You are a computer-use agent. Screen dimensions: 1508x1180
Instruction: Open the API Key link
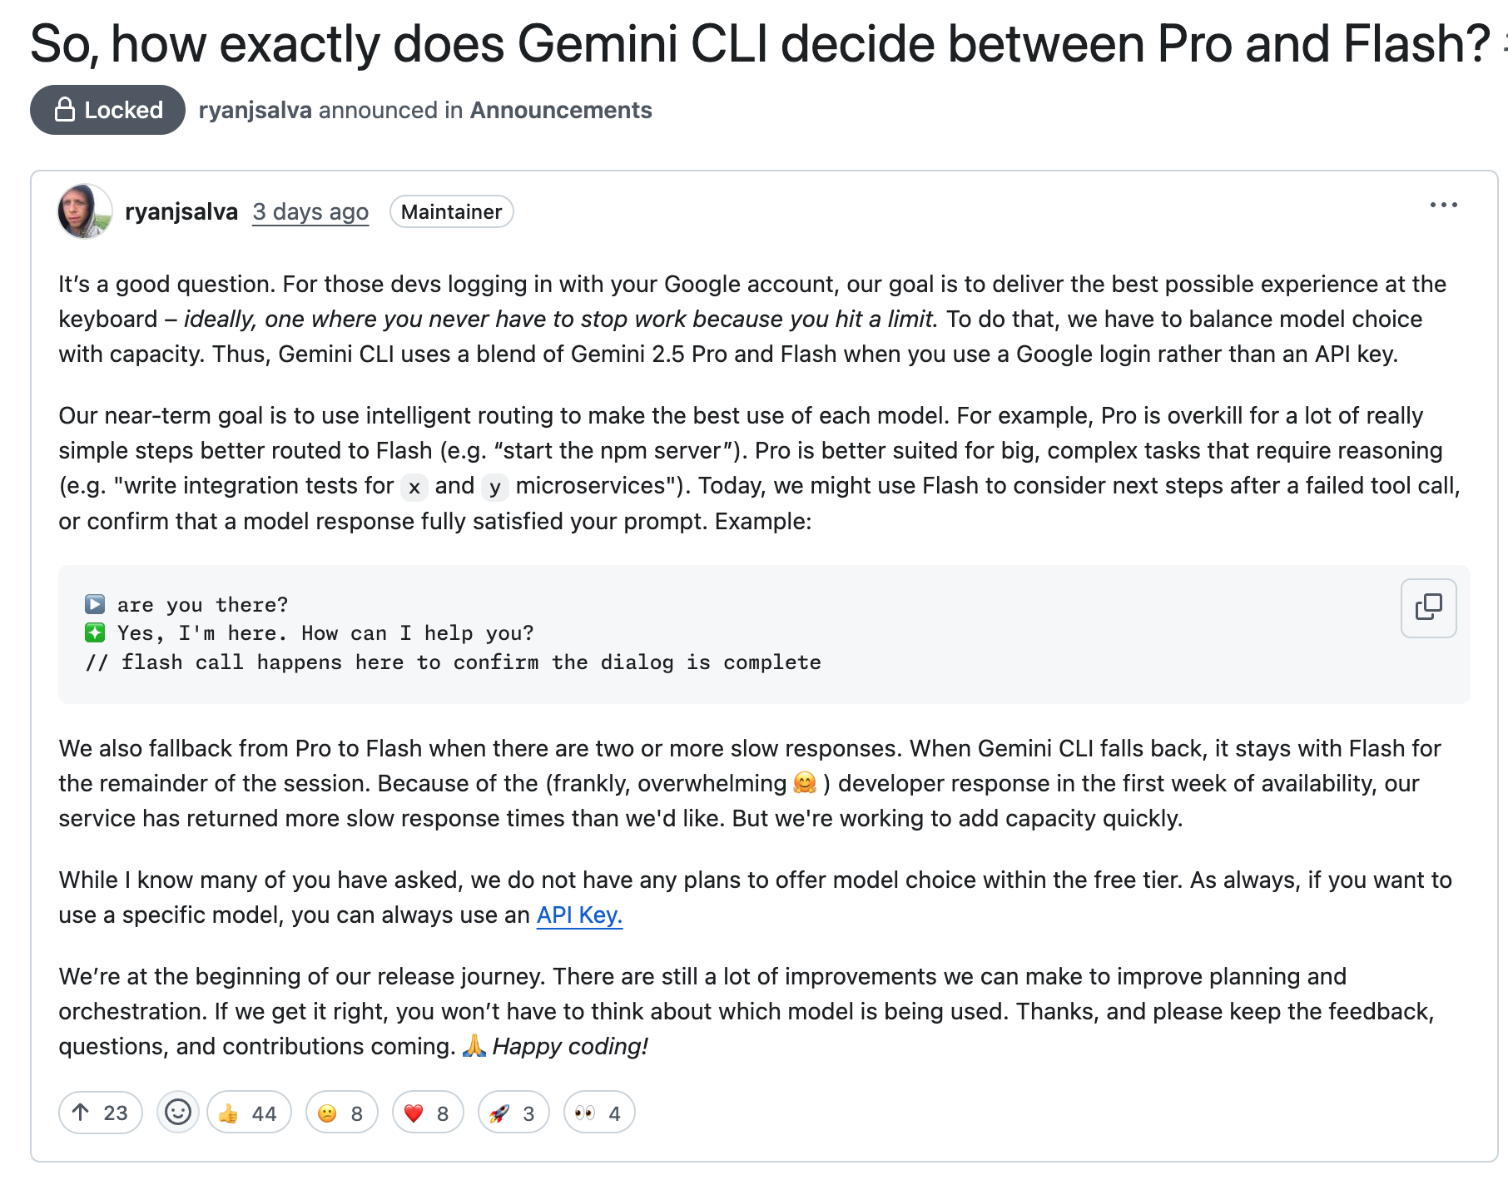pyautogui.click(x=579, y=915)
